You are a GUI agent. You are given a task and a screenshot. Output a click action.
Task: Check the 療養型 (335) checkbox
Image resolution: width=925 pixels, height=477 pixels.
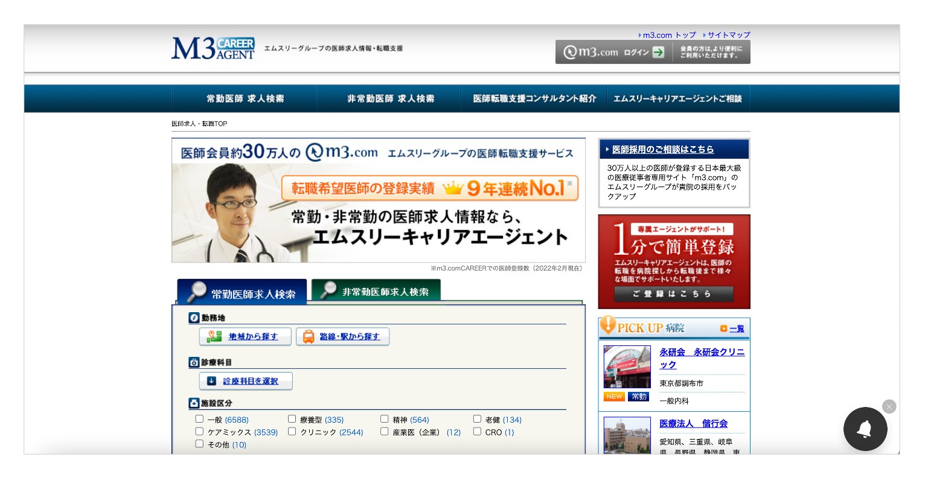pyautogui.click(x=292, y=418)
